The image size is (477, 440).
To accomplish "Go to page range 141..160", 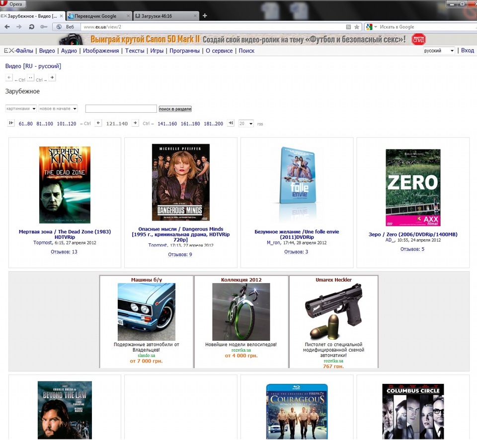I will [167, 124].
